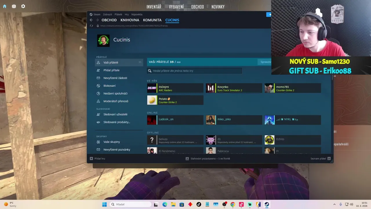Click Steam forward arrow
The height and width of the screenshot is (209, 371).
(97, 20)
